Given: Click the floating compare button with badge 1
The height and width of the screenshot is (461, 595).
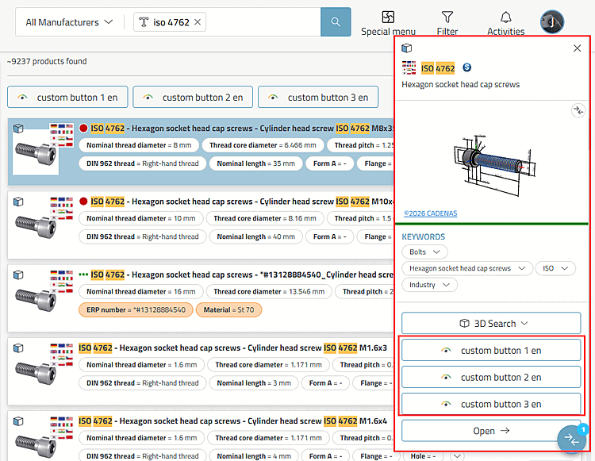Looking at the screenshot, I should click(572, 440).
